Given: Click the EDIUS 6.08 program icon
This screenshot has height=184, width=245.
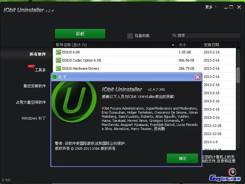Looking at the screenshot, I should pos(58,52).
